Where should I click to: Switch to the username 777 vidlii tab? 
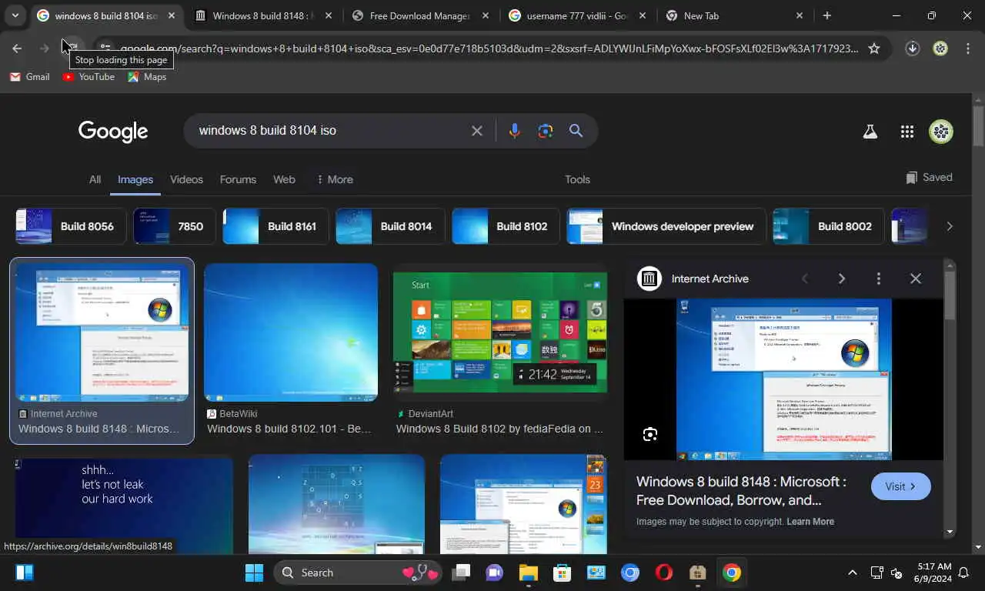click(x=577, y=15)
